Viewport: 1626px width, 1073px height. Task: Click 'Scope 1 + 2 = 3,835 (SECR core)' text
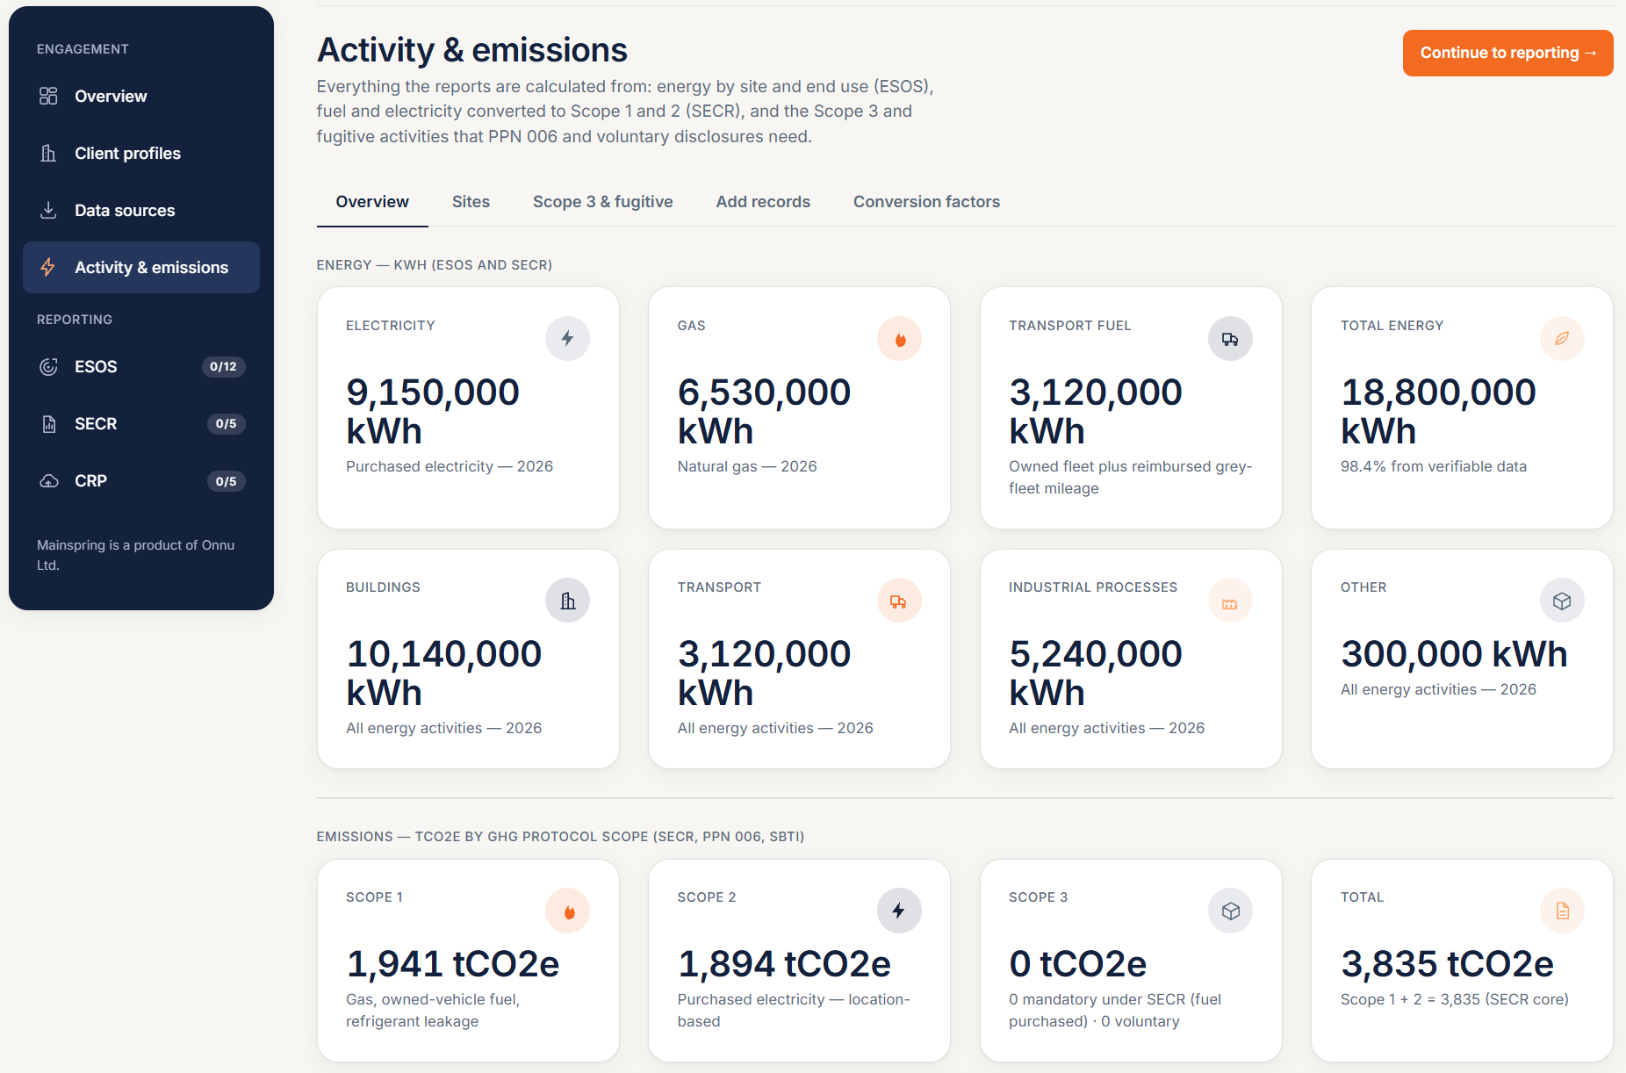tap(1455, 999)
